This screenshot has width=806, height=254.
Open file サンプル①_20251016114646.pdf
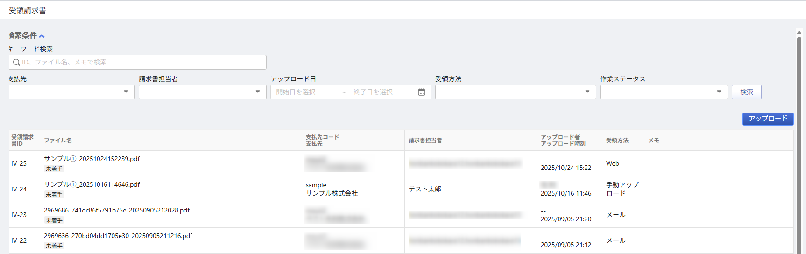pos(92,184)
